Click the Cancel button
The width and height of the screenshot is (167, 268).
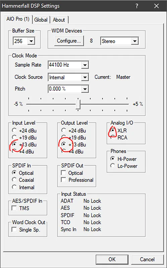[x=147, y=259]
